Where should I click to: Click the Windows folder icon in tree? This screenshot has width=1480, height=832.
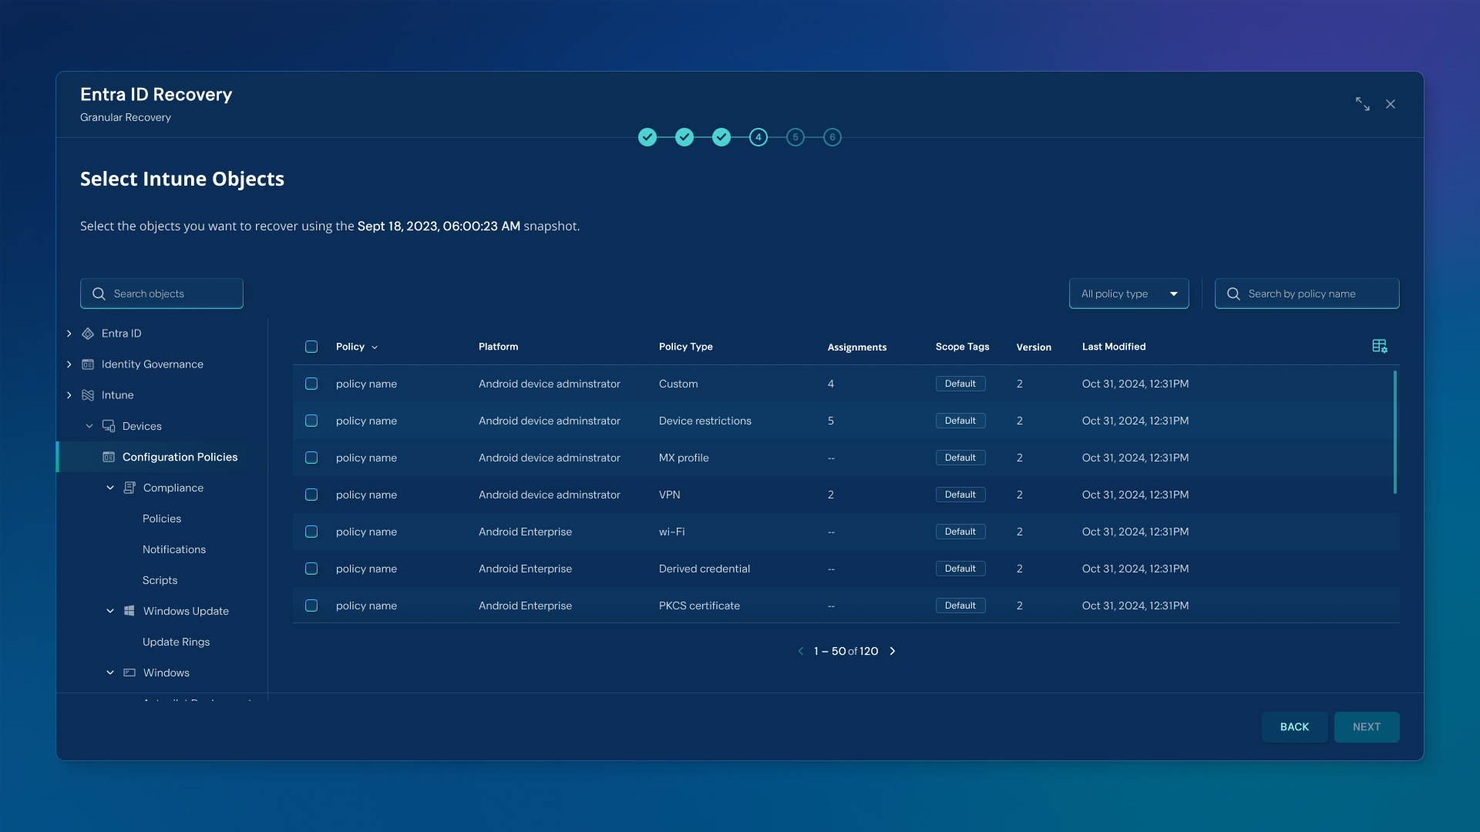pos(129,673)
